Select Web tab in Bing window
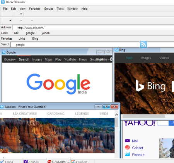Viewport: 174px width, 163px height. (x=129, y=58)
